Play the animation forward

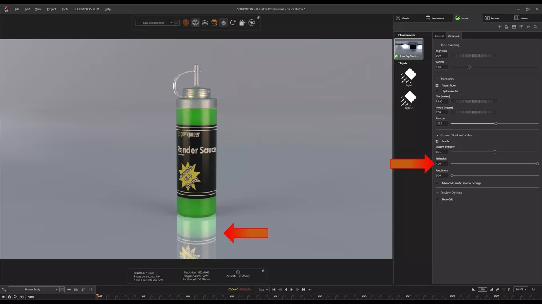(292, 290)
